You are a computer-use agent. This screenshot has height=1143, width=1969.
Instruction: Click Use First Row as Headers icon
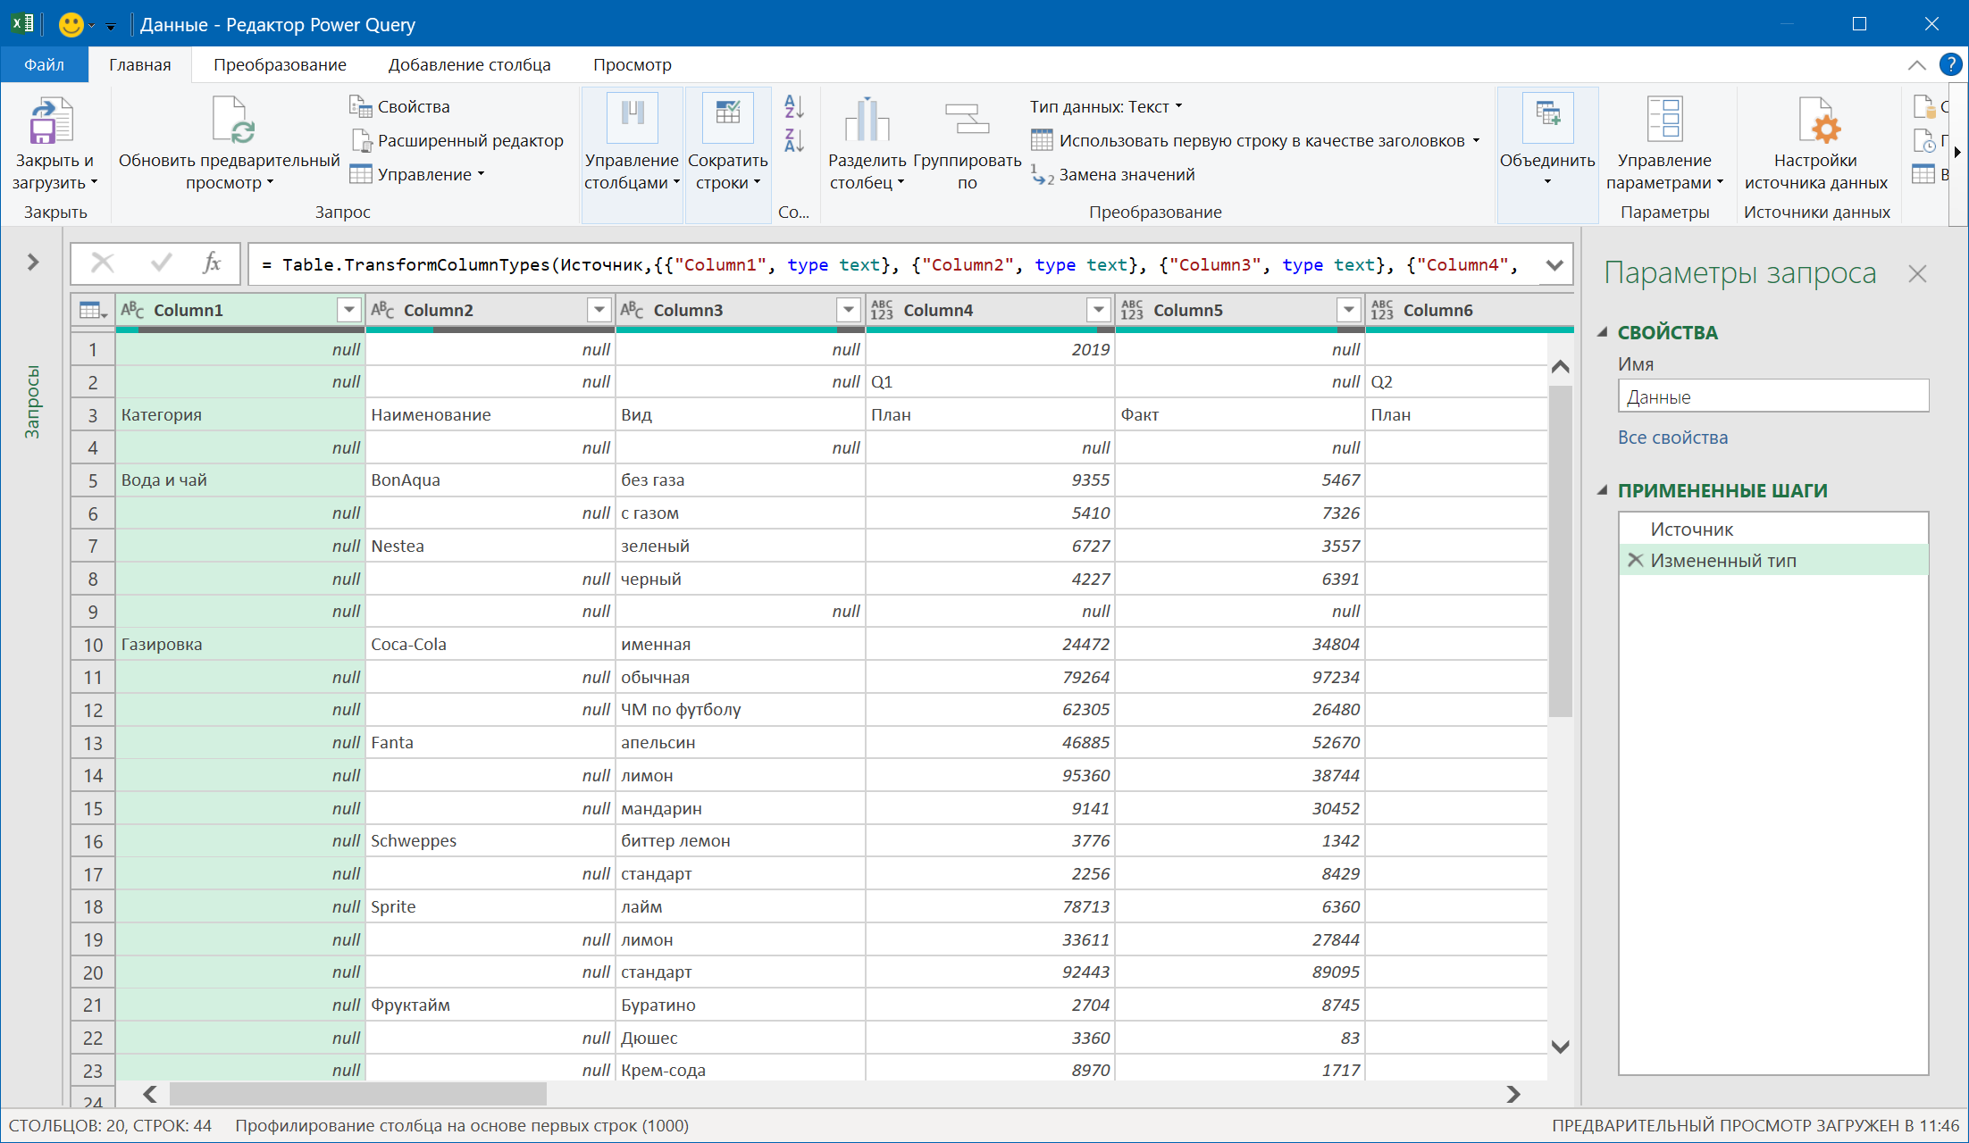pyautogui.click(x=1041, y=140)
